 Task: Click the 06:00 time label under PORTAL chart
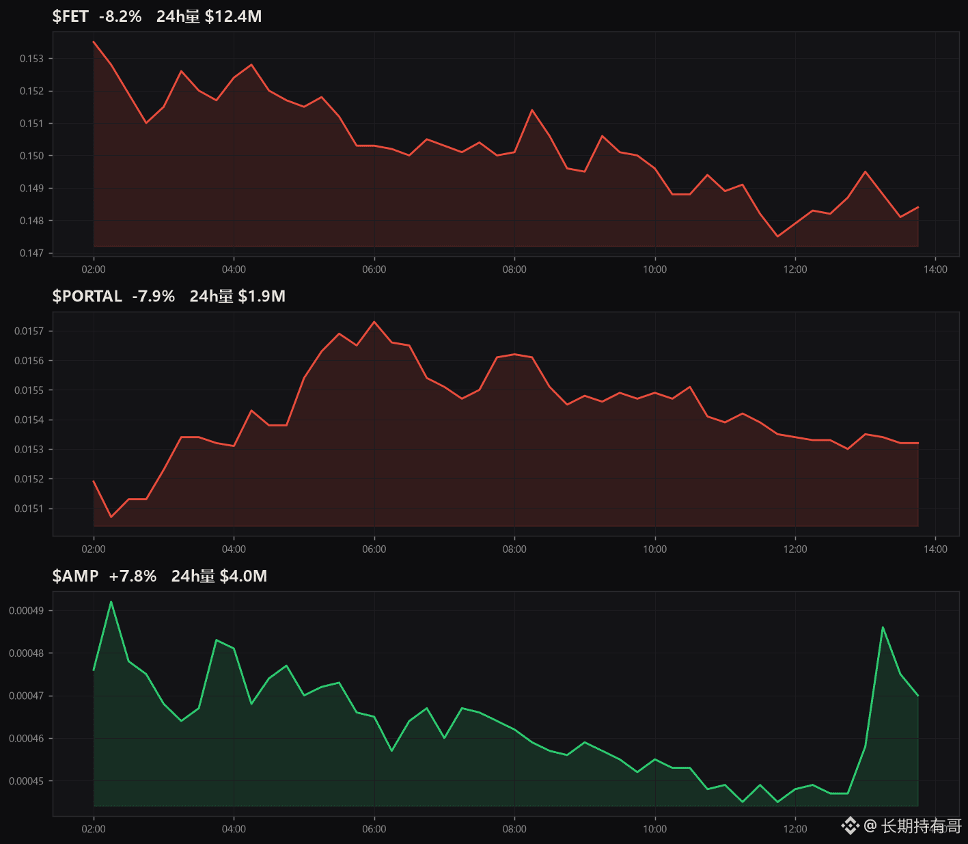tap(374, 549)
